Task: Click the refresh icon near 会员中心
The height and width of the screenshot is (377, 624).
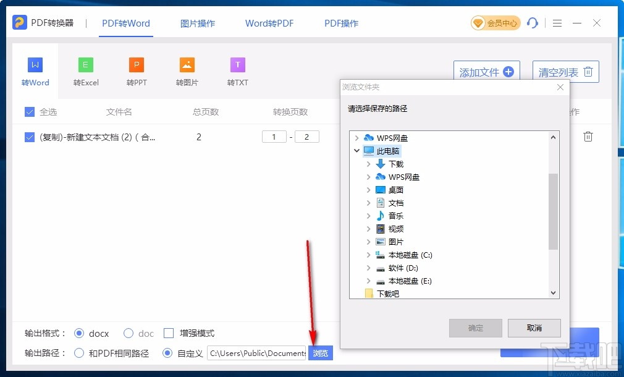Action: [x=532, y=23]
